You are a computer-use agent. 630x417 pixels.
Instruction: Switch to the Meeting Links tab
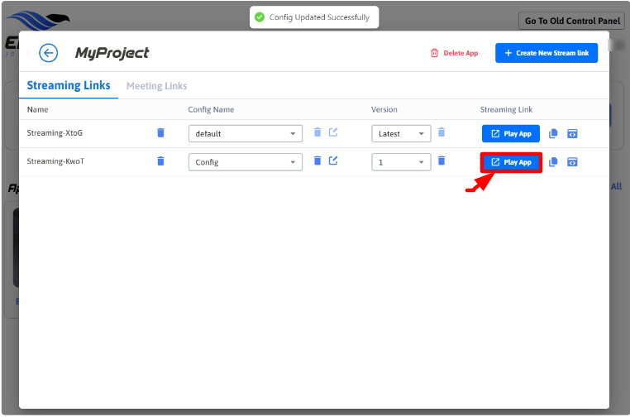click(x=156, y=86)
